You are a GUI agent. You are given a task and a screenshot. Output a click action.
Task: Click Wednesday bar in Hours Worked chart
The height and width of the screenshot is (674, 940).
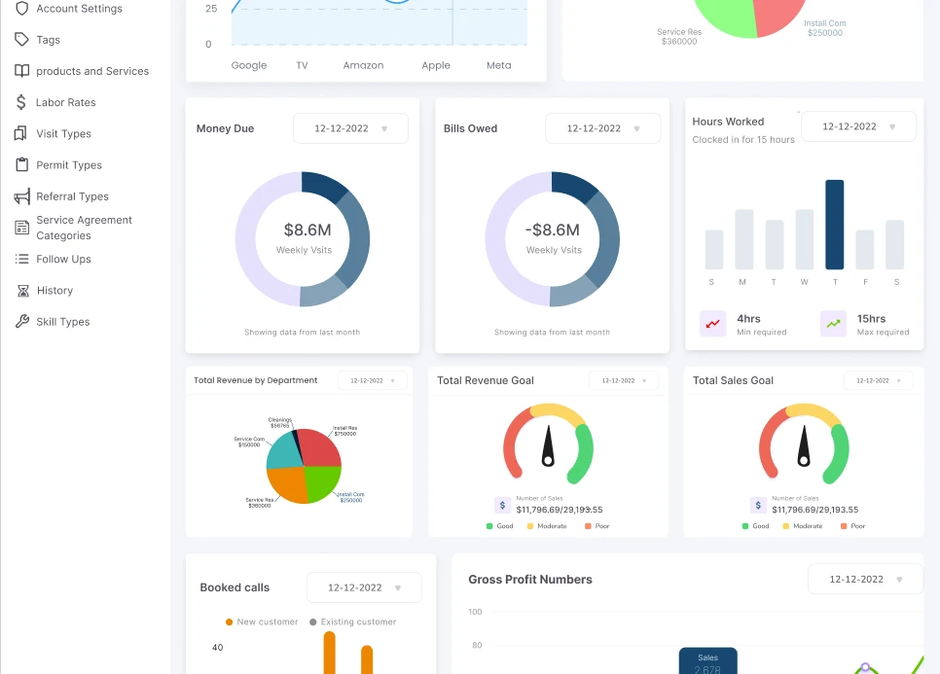point(805,239)
